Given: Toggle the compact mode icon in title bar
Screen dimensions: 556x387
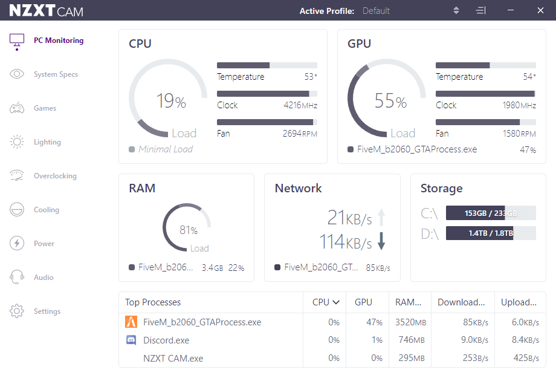Looking at the screenshot, I should [x=480, y=11].
